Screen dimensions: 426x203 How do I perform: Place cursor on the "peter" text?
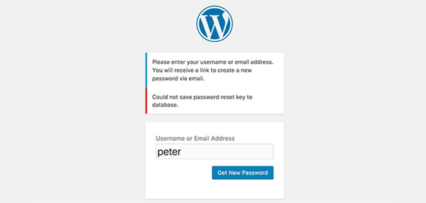pyautogui.click(x=169, y=152)
